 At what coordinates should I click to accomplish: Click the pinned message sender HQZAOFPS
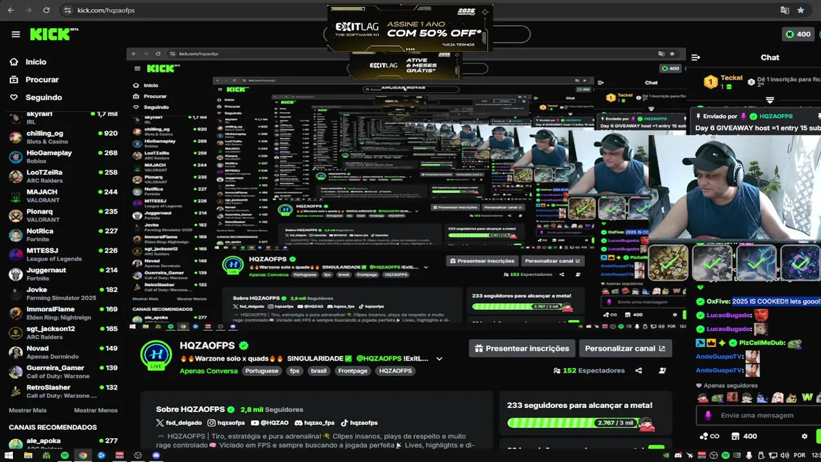tap(775, 116)
